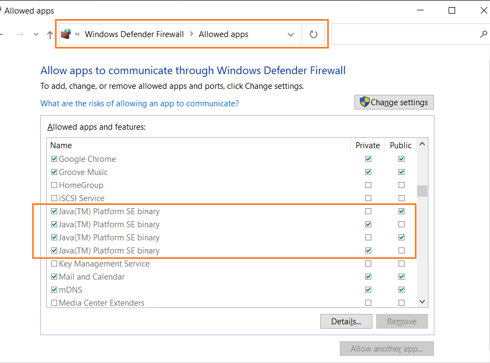Click the shield icon on Change settings

pyautogui.click(x=364, y=102)
